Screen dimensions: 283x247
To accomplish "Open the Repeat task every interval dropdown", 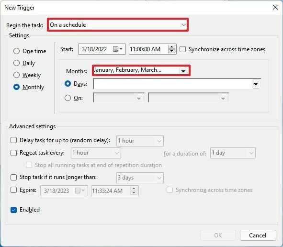I will click(x=96, y=153).
